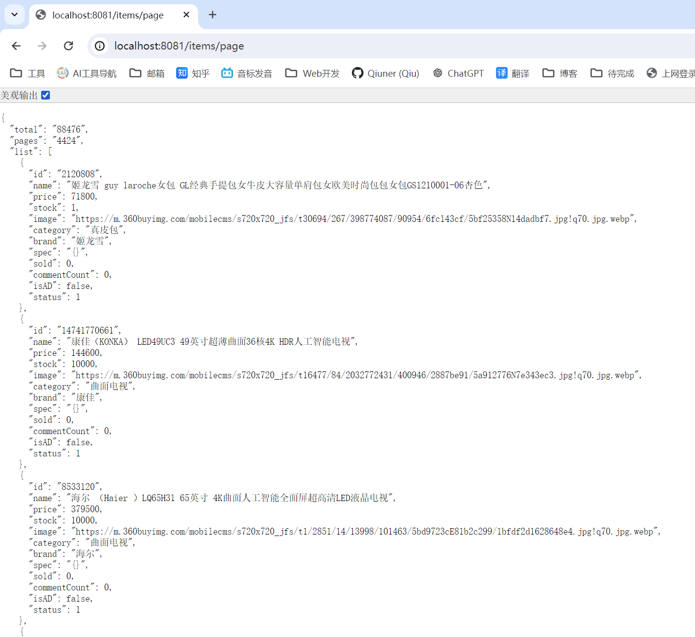Click the id value "2120808"
This screenshot has width=695, height=637.
(x=78, y=174)
